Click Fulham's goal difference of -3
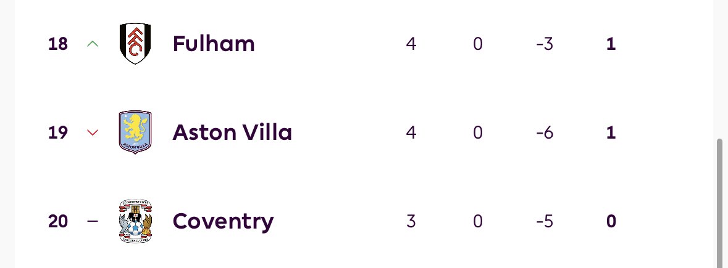This screenshot has width=728, height=268. (x=545, y=44)
